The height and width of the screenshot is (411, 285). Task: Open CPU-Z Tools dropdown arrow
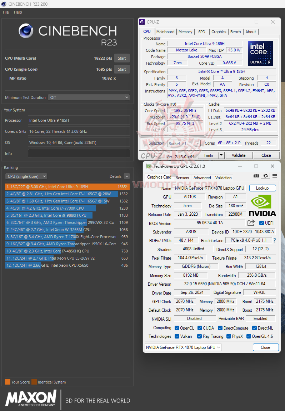[221, 155]
